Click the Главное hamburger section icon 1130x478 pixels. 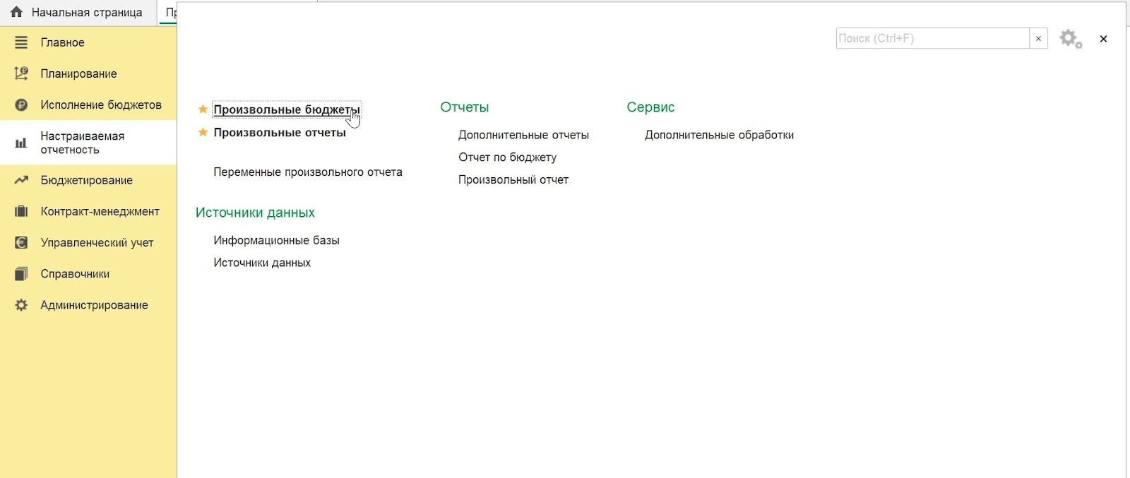(21, 42)
